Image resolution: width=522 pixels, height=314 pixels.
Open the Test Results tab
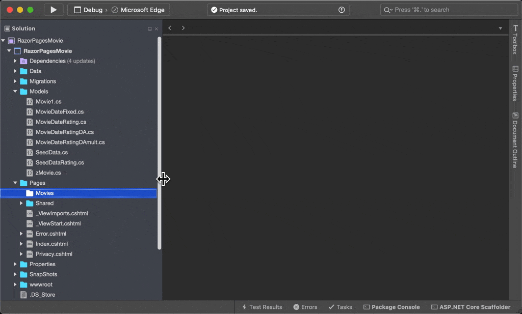tap(262, 307)
